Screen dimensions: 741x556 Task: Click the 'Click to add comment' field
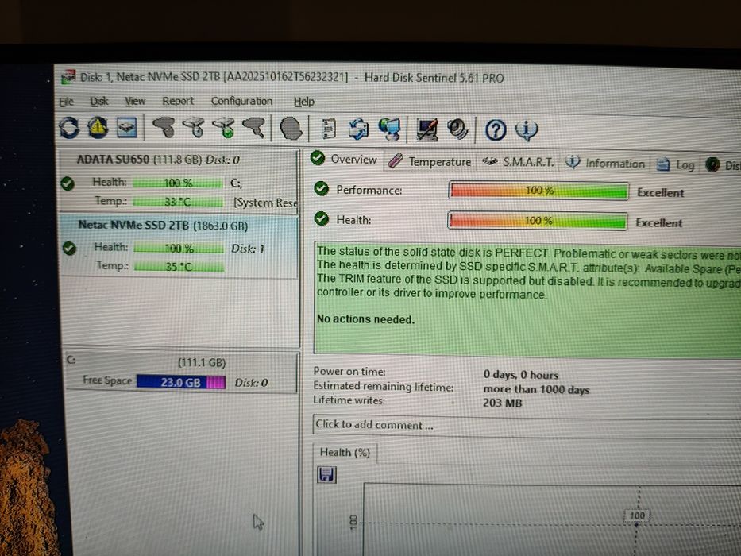pos(527,426)
